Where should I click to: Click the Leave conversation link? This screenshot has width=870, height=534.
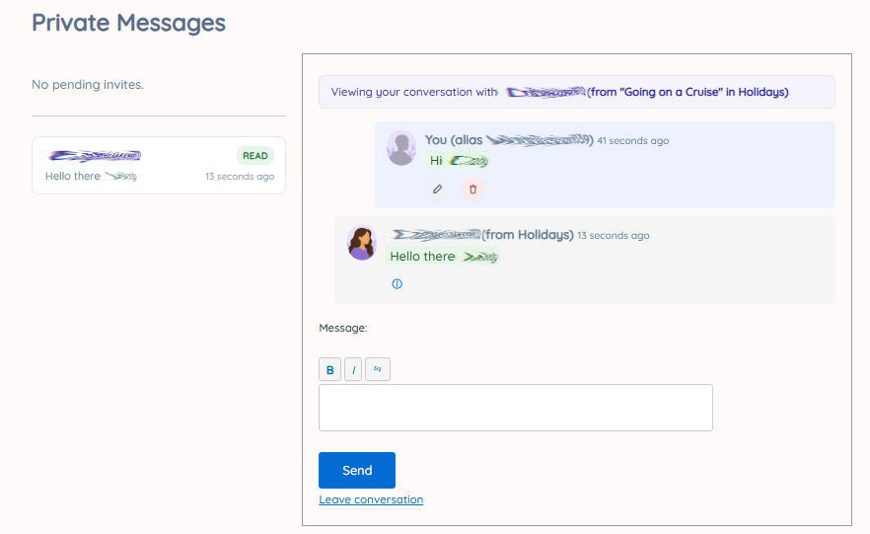coord(371,499)
